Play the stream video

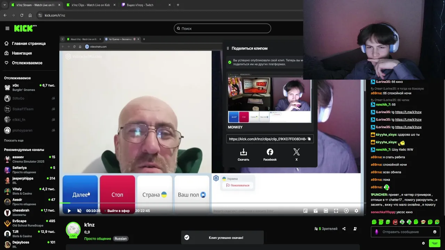[69, 211]
